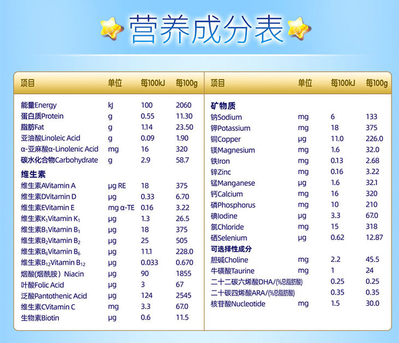Select the 叶酸Folic Acid row label
399x343 pixels.
(42, 285)
